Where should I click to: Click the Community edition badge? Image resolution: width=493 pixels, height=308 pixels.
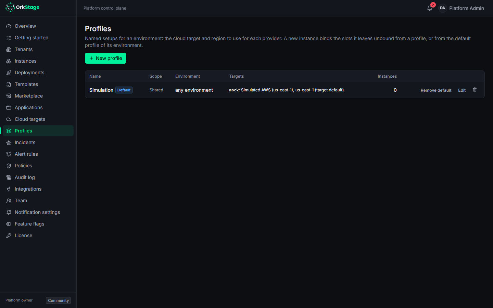point(58,300)
